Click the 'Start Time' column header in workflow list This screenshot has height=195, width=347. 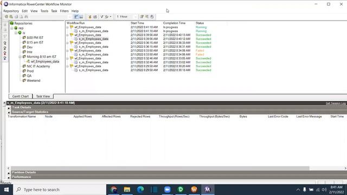(137, 23)
